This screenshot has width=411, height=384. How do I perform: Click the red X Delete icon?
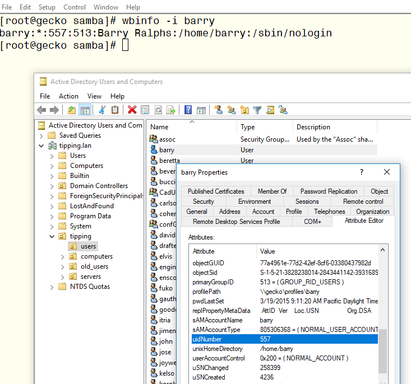point(132,110)
